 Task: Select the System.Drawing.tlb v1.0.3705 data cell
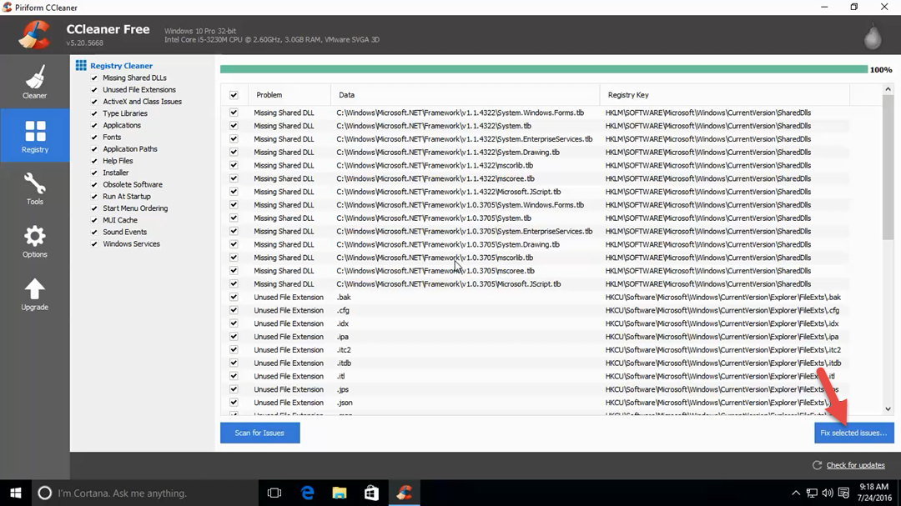click(x=448, y=244)
